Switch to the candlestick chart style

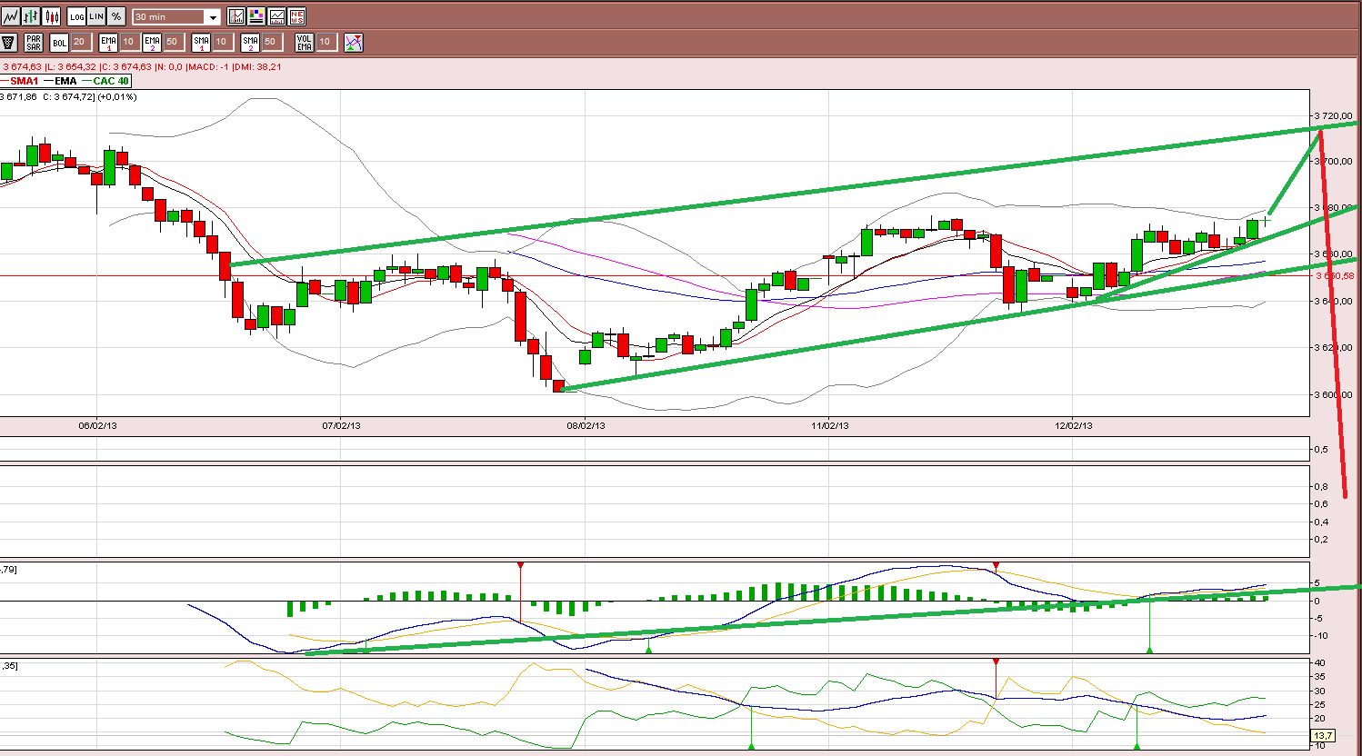pos(52,16)
